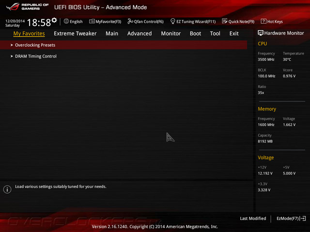This screenshot has width=310, height=232.
Task: Click the Hardware Monitor screen icon
Action: pyautogui.click(x=261, y=33)
